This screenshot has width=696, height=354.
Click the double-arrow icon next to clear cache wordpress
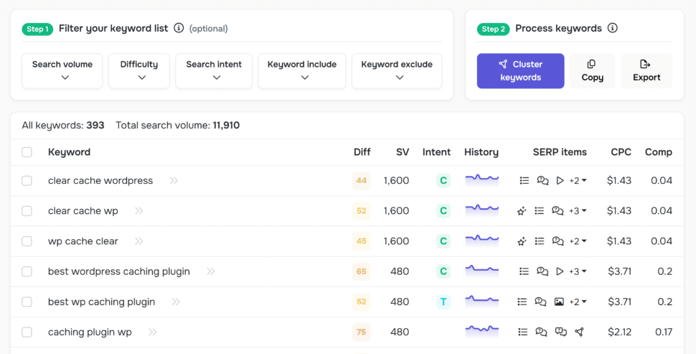pos(174,180)
